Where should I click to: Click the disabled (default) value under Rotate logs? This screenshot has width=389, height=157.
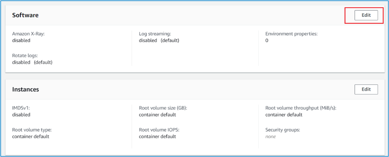tap(32, 62)
